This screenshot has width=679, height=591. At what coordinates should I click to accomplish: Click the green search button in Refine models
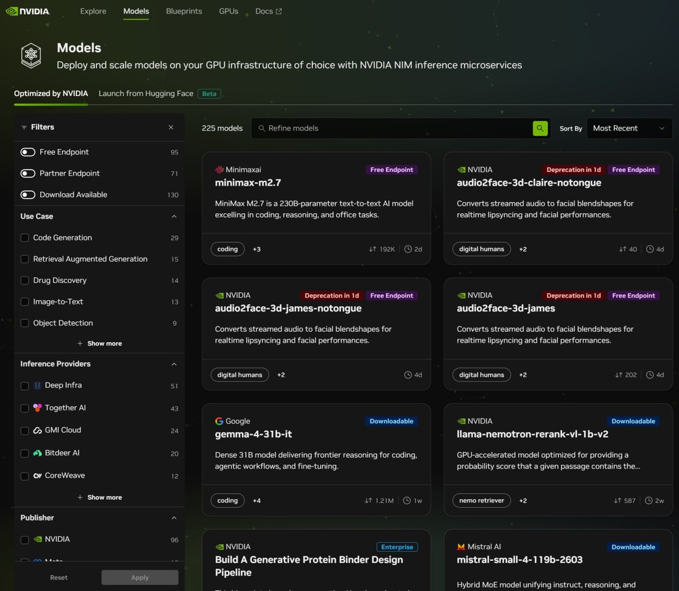(x=540, y=128)
